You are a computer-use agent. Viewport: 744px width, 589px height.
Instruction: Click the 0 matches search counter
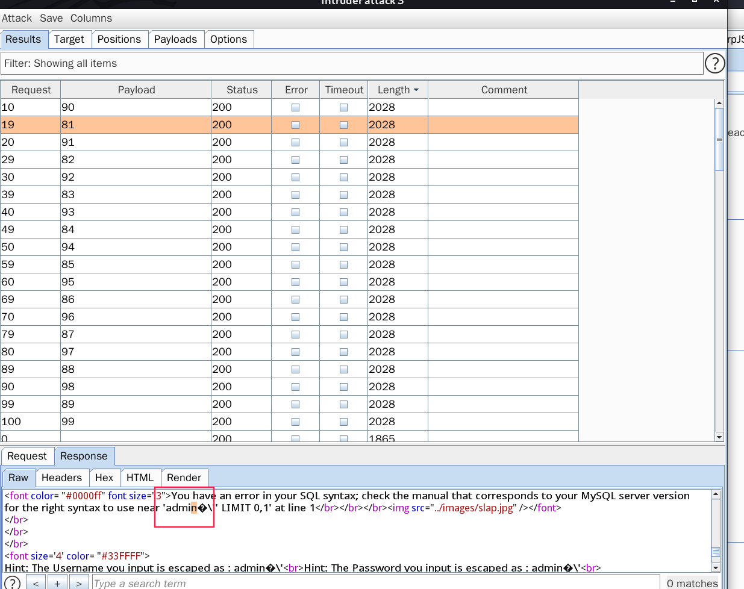pos(692,583)
